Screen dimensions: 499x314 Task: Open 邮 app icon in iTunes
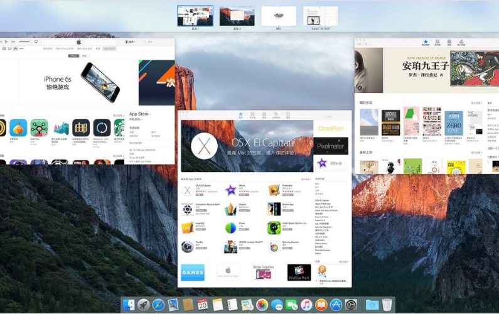pyautogui.click(x=81, y=127)
